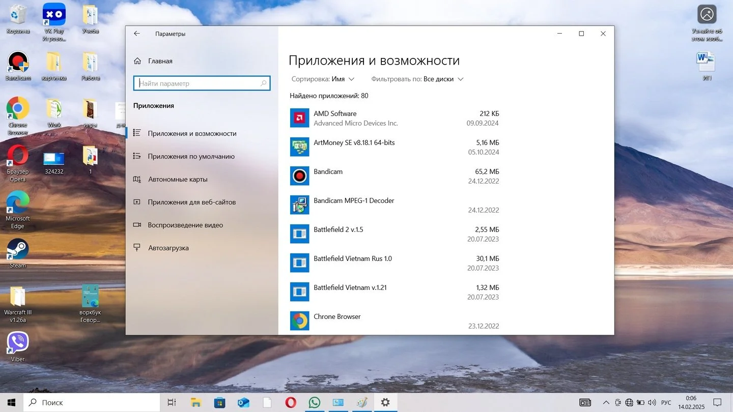Open the картинка desktop folder
Image resolution: width=733 pixels, height=412 pixels.
click(x=54, y=66)
